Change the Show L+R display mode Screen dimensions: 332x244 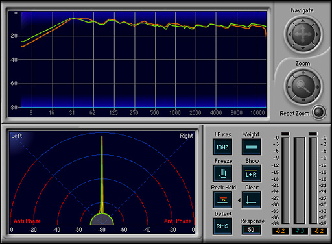[x=251, y=173]
